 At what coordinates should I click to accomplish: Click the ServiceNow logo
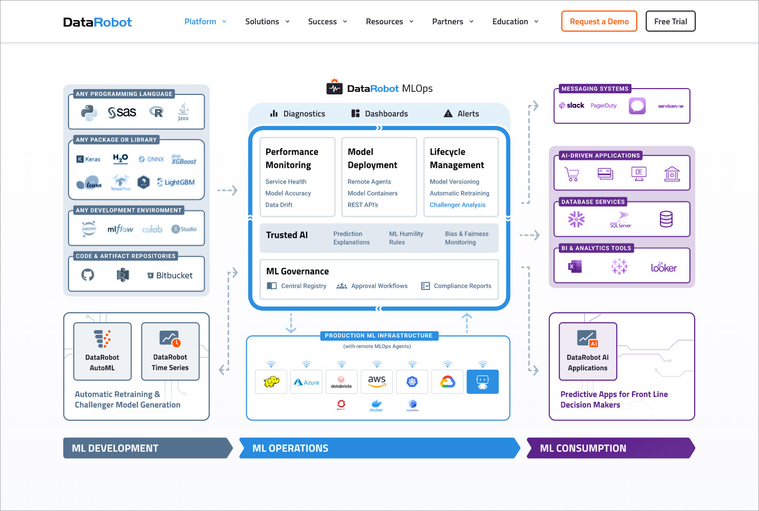pyautogui.click(x=670, y=106)
